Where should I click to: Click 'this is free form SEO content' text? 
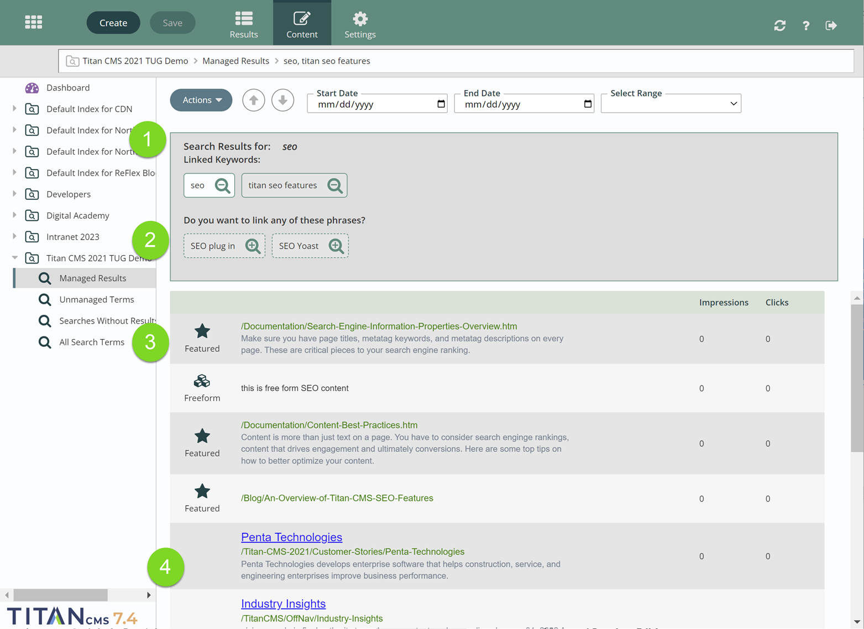[x=295, y=388]
